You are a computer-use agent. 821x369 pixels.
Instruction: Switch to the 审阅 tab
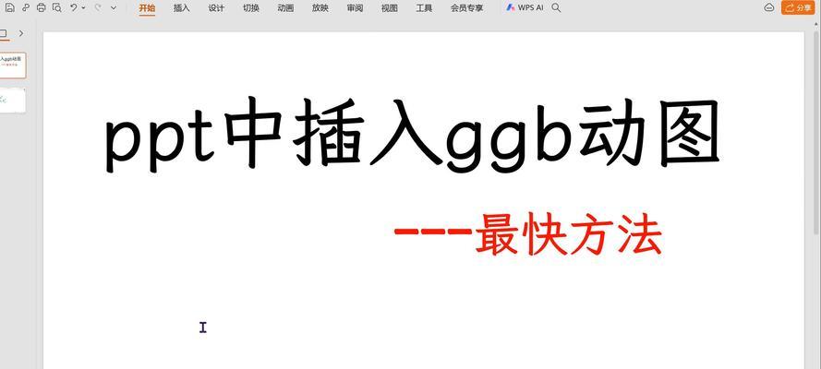pos(355,8)
